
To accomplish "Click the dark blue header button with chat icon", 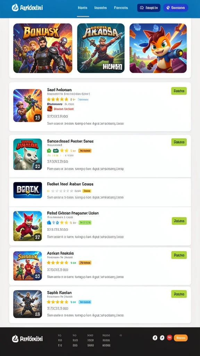I will click(149, 8).
